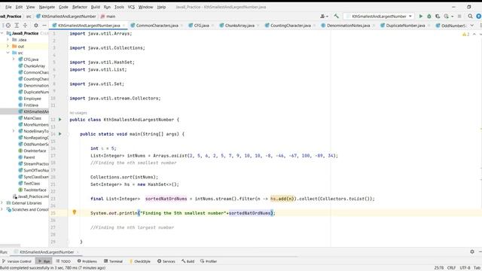Run with coverage icon in toolbar
The image size is (482, 271).
[438, 17]
